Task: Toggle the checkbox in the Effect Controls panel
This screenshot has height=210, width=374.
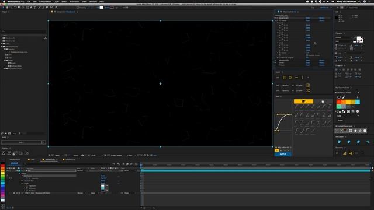Action: point(307,55)
